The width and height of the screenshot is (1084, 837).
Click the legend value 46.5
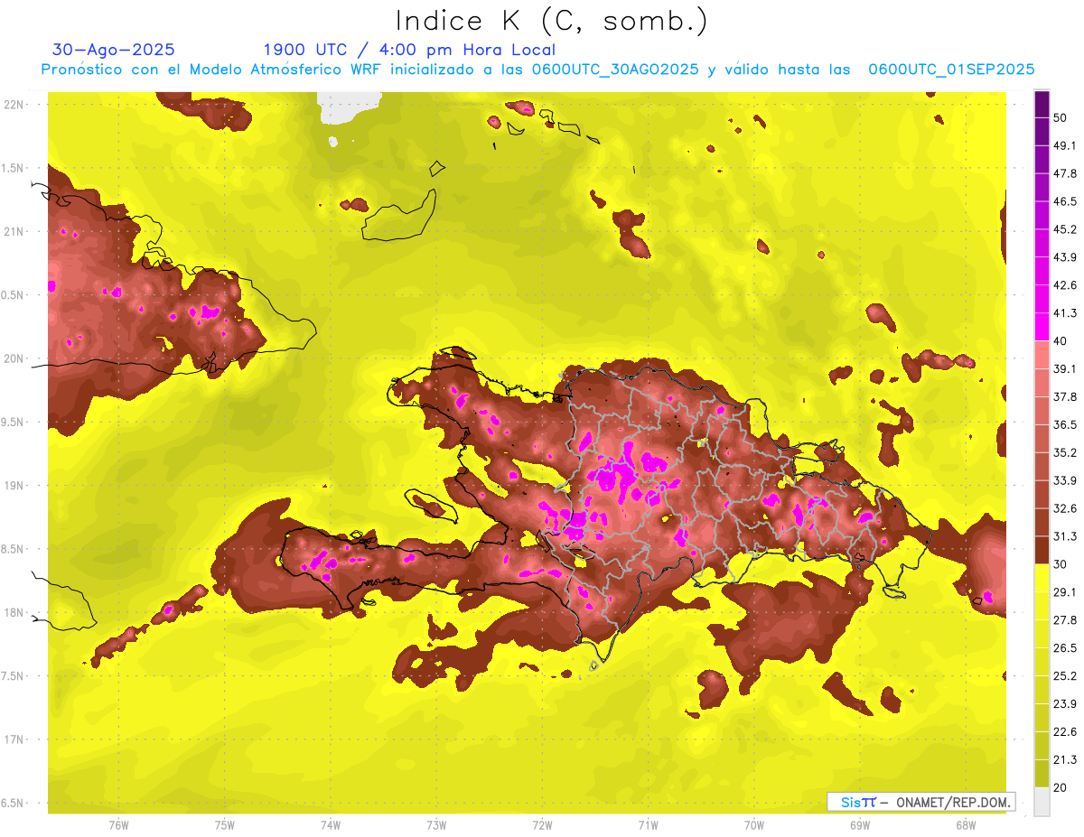[x=1065, y=201]
